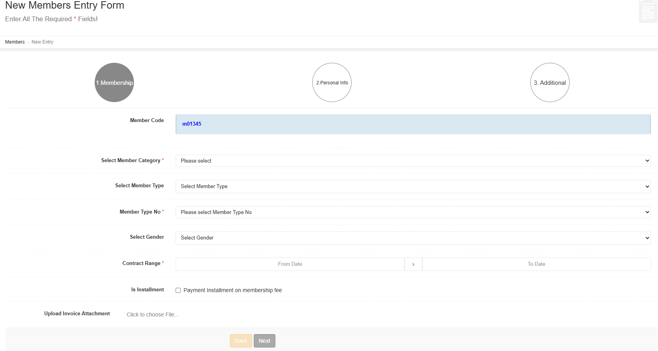Image resolution: width=658 pixels, height=351 pixels.
Task: Click the form document icon at top right
Action: 647,12
